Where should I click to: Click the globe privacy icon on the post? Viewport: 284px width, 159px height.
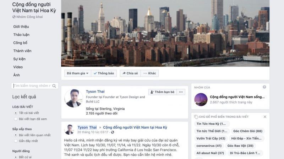coord(113,132)
